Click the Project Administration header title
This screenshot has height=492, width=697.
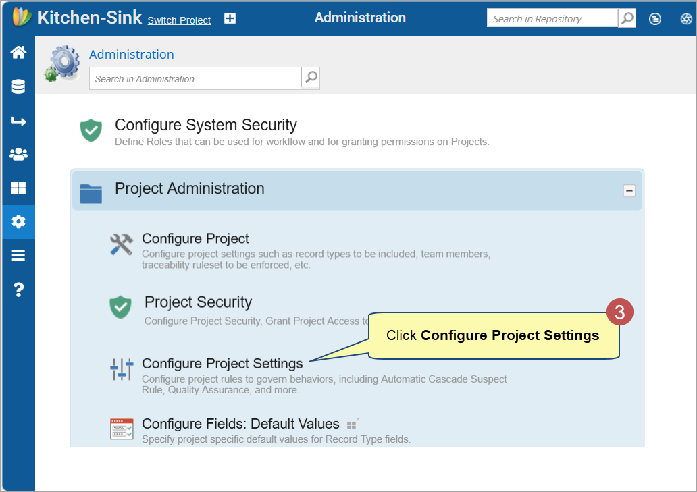pos(190,188)
